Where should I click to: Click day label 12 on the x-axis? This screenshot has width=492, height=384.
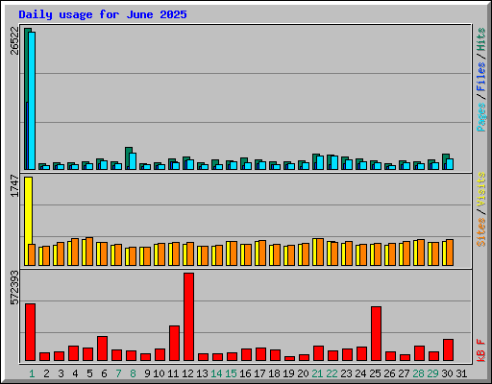click(x=187, y=373)
